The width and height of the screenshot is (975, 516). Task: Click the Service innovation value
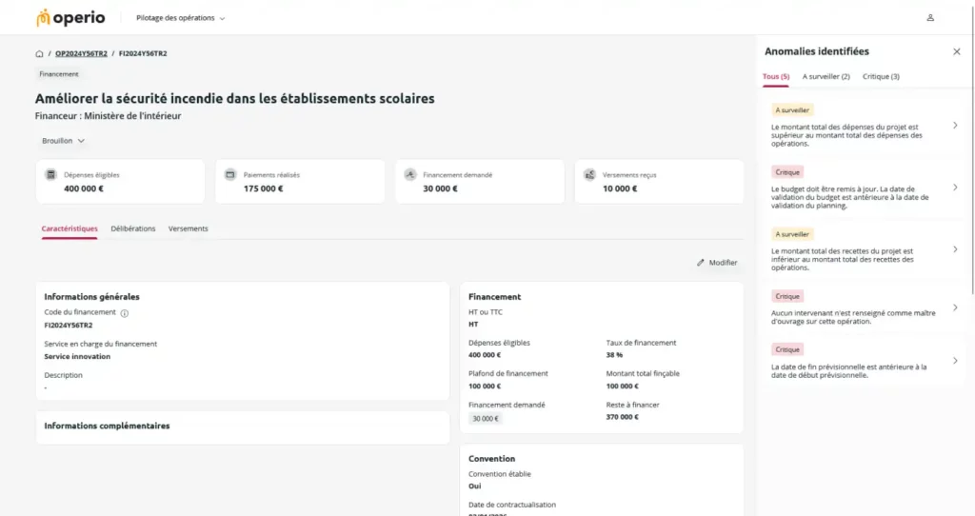77,356
